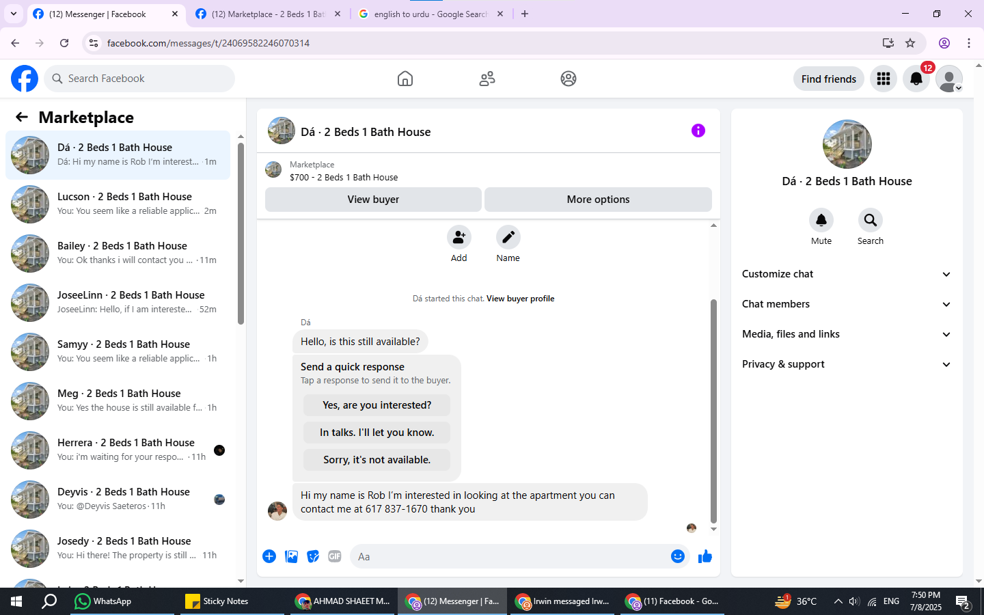Switch to the english to urdu Google tab
Image resolution: width=984 pixels, height=615 pixels.
pyautogui.click(x=431, y=14)
